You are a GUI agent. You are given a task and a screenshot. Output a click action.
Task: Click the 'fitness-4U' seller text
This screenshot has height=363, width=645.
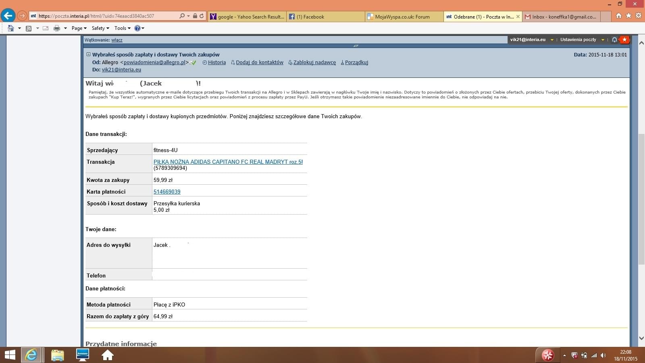pos(166,150)
